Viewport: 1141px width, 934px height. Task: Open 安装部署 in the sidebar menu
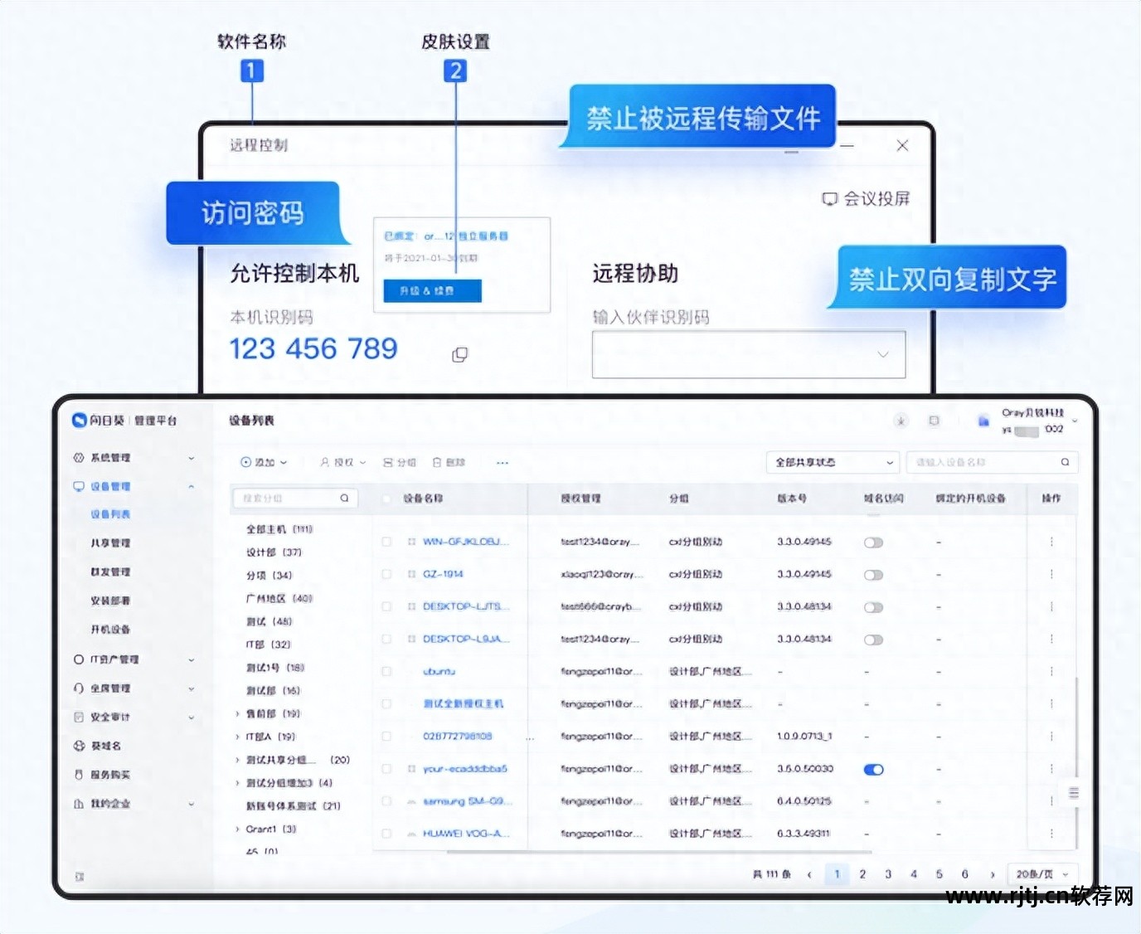pos(110,601)
